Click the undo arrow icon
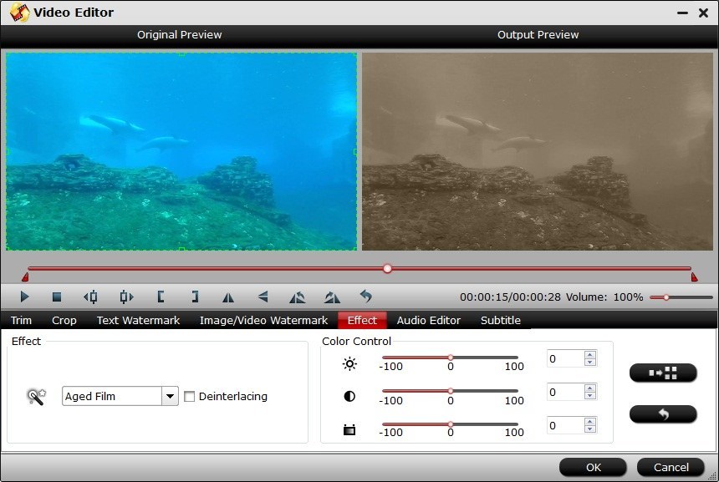This screenshot has height=482, width=719. coord(366,297)
